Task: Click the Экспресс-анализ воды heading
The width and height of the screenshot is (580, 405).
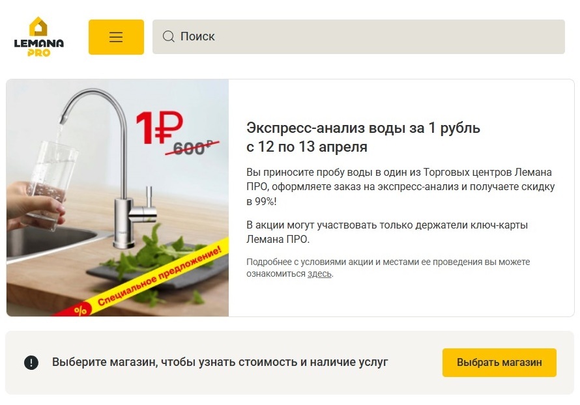Action: (363, 128)
